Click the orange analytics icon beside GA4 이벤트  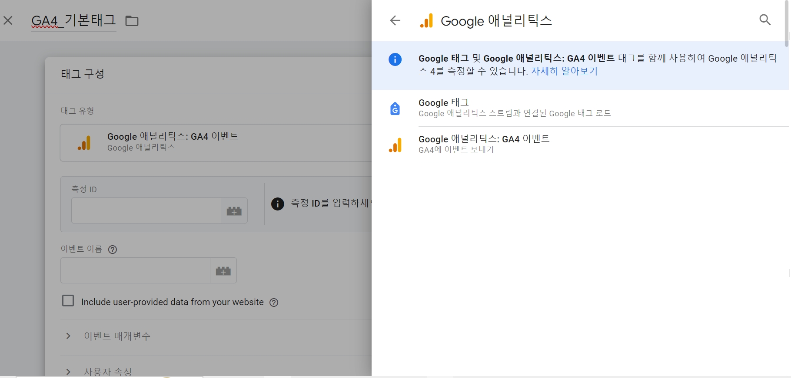pos(395,145)
